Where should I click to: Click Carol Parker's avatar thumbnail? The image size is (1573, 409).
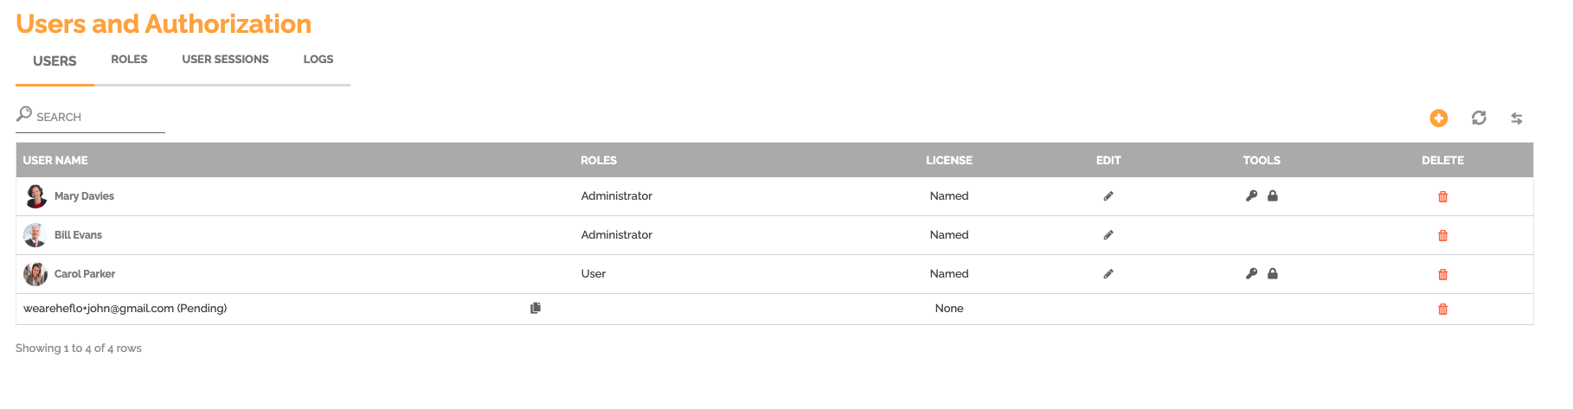[35, 274]
